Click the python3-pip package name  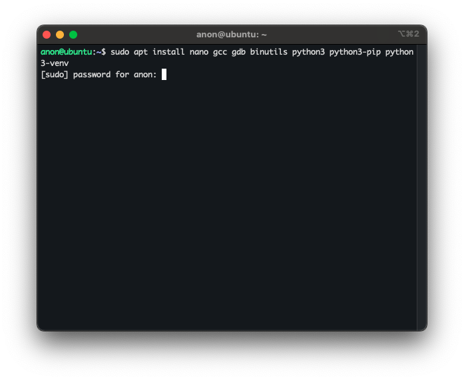click(x=355, y=52)
